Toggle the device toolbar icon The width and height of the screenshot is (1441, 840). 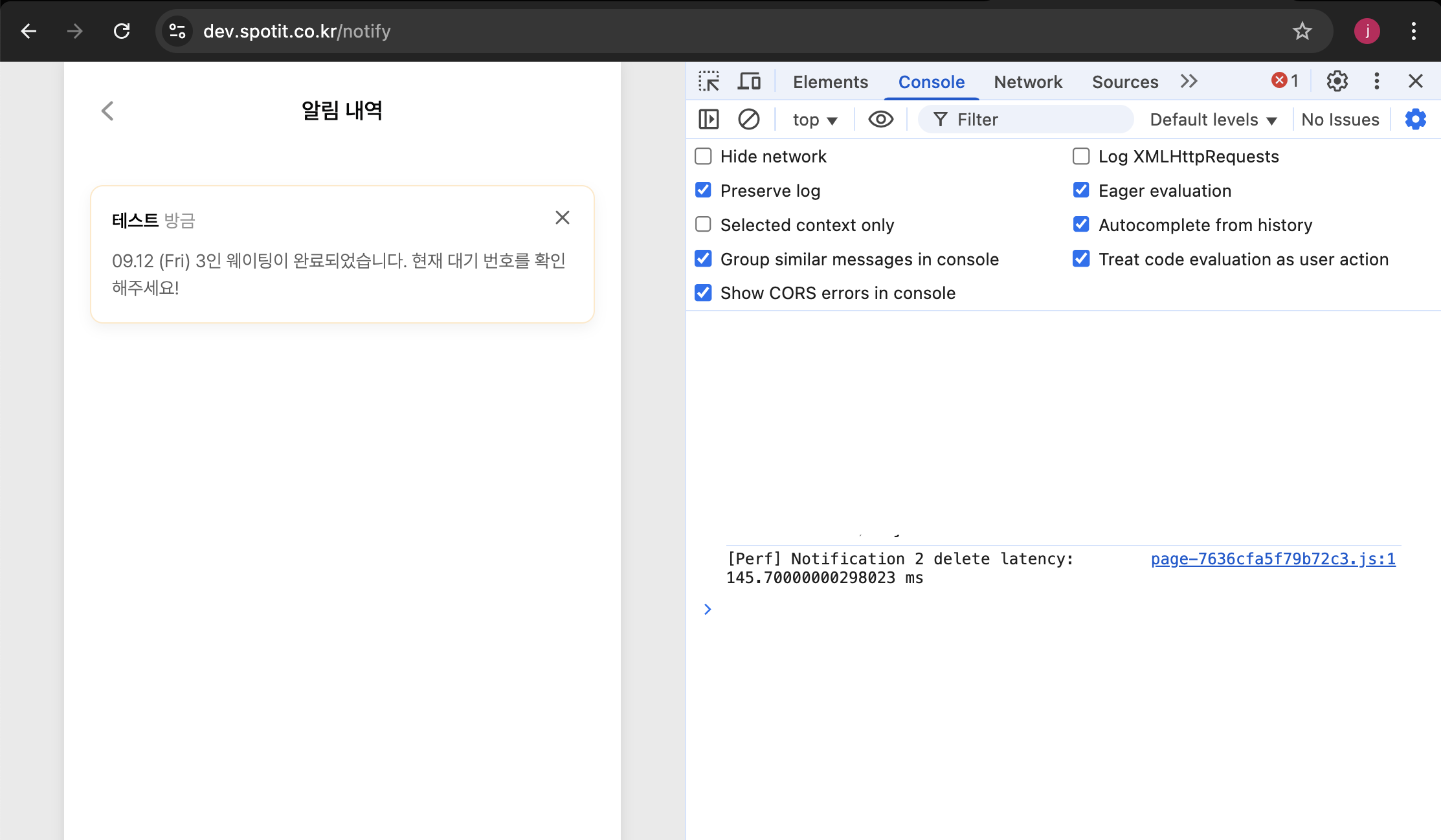pos(749,82)
